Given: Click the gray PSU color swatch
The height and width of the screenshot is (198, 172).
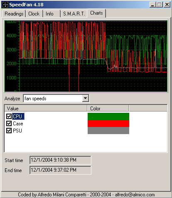Looking at the screenshot, I should click(108, 130).
